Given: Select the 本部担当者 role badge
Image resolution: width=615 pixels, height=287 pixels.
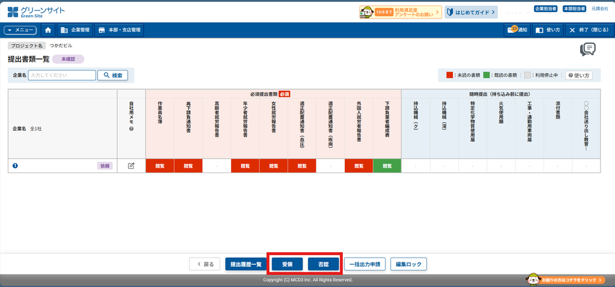Looking at the screenshot, I should pos(574,8).
